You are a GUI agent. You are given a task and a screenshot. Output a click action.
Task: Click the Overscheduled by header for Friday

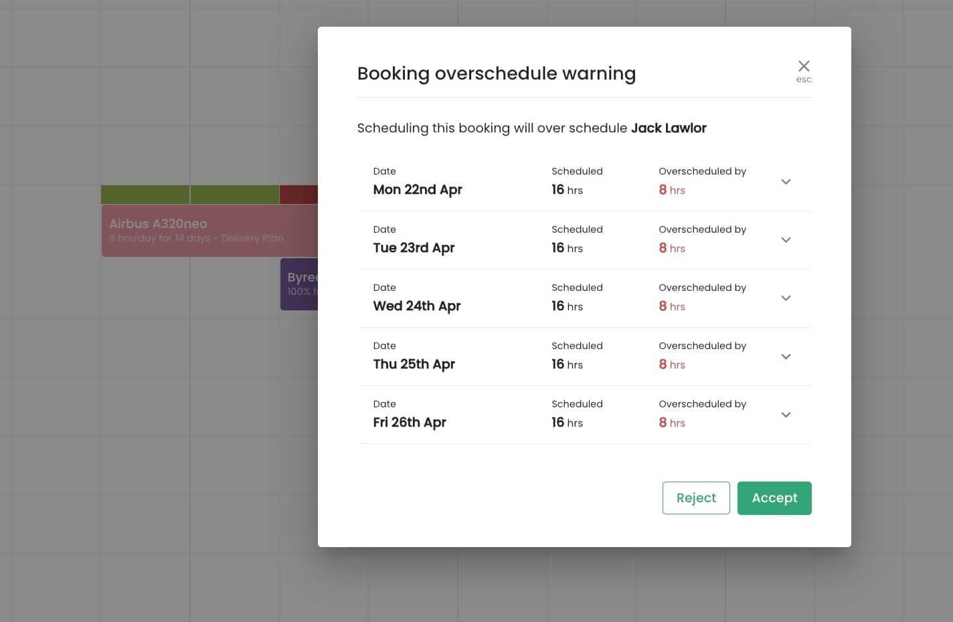pyautogui.click(x=702, y=404)
